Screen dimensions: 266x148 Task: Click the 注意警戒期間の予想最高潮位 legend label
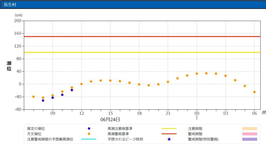pyautogui.click(x=50, y=139)
